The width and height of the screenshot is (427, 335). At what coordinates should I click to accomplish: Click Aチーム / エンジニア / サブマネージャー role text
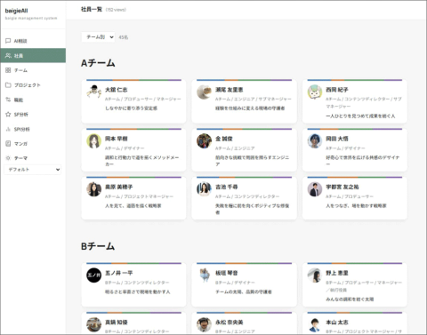(254, 99)
